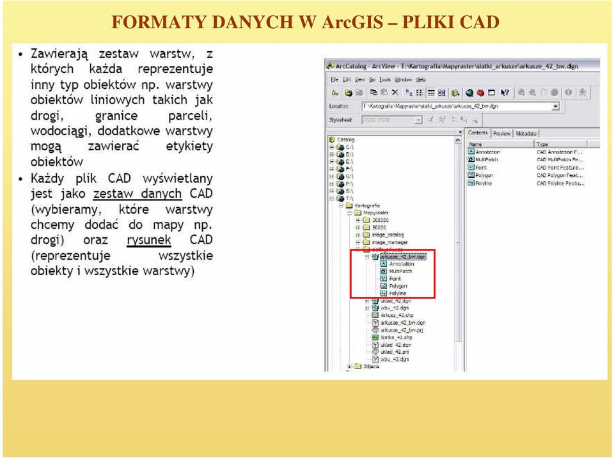Viewport: 614px width, 458px height.
Task: Click the Command Line window icon
Action: pos(491,93)
